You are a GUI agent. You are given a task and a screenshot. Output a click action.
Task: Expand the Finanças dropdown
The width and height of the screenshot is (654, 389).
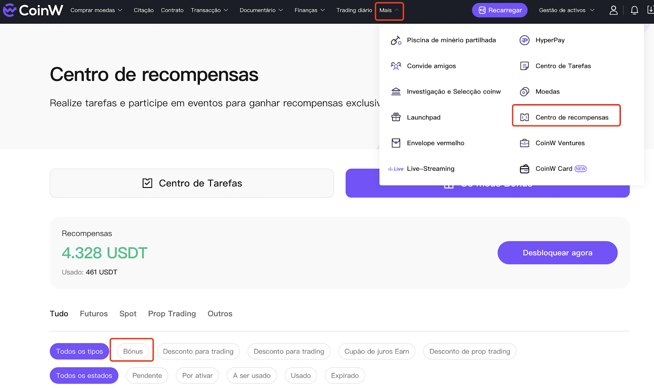310,10
